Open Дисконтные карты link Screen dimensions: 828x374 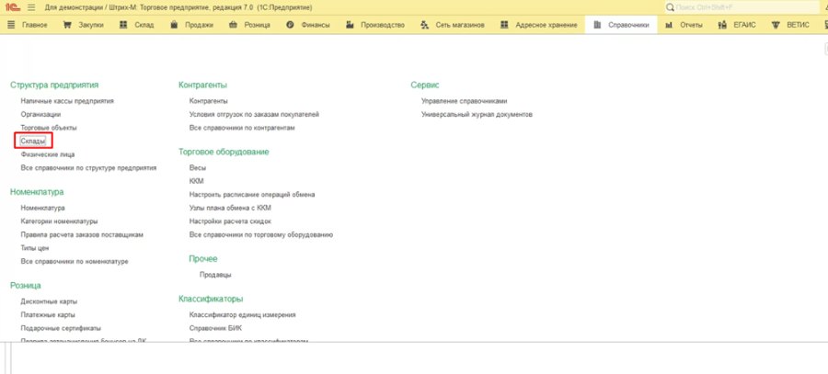pyautogui.click(x=49, y=301)
